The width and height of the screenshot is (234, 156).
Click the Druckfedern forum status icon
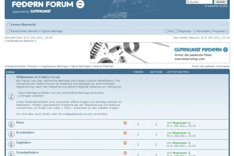[x=11, y=134]
